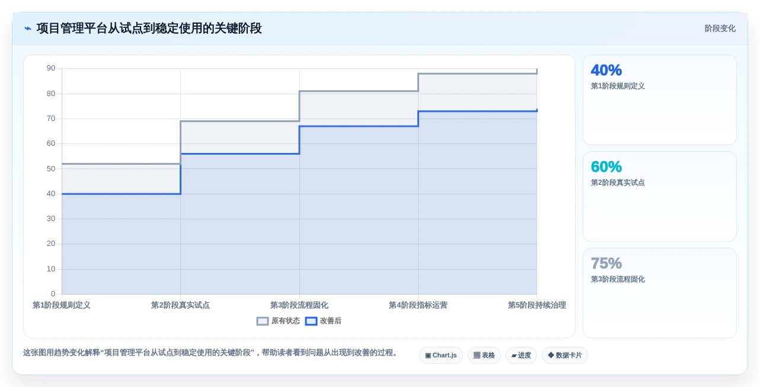Click the blue 改善后 legend swatch

coord(311,321)
